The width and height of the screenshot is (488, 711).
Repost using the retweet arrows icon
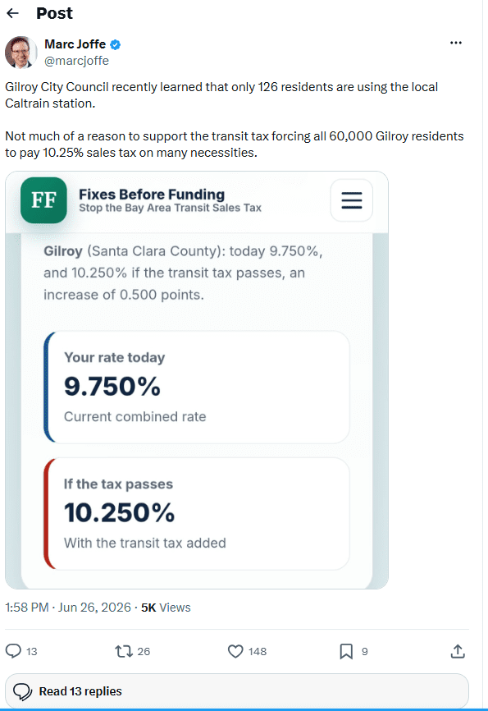124,652
